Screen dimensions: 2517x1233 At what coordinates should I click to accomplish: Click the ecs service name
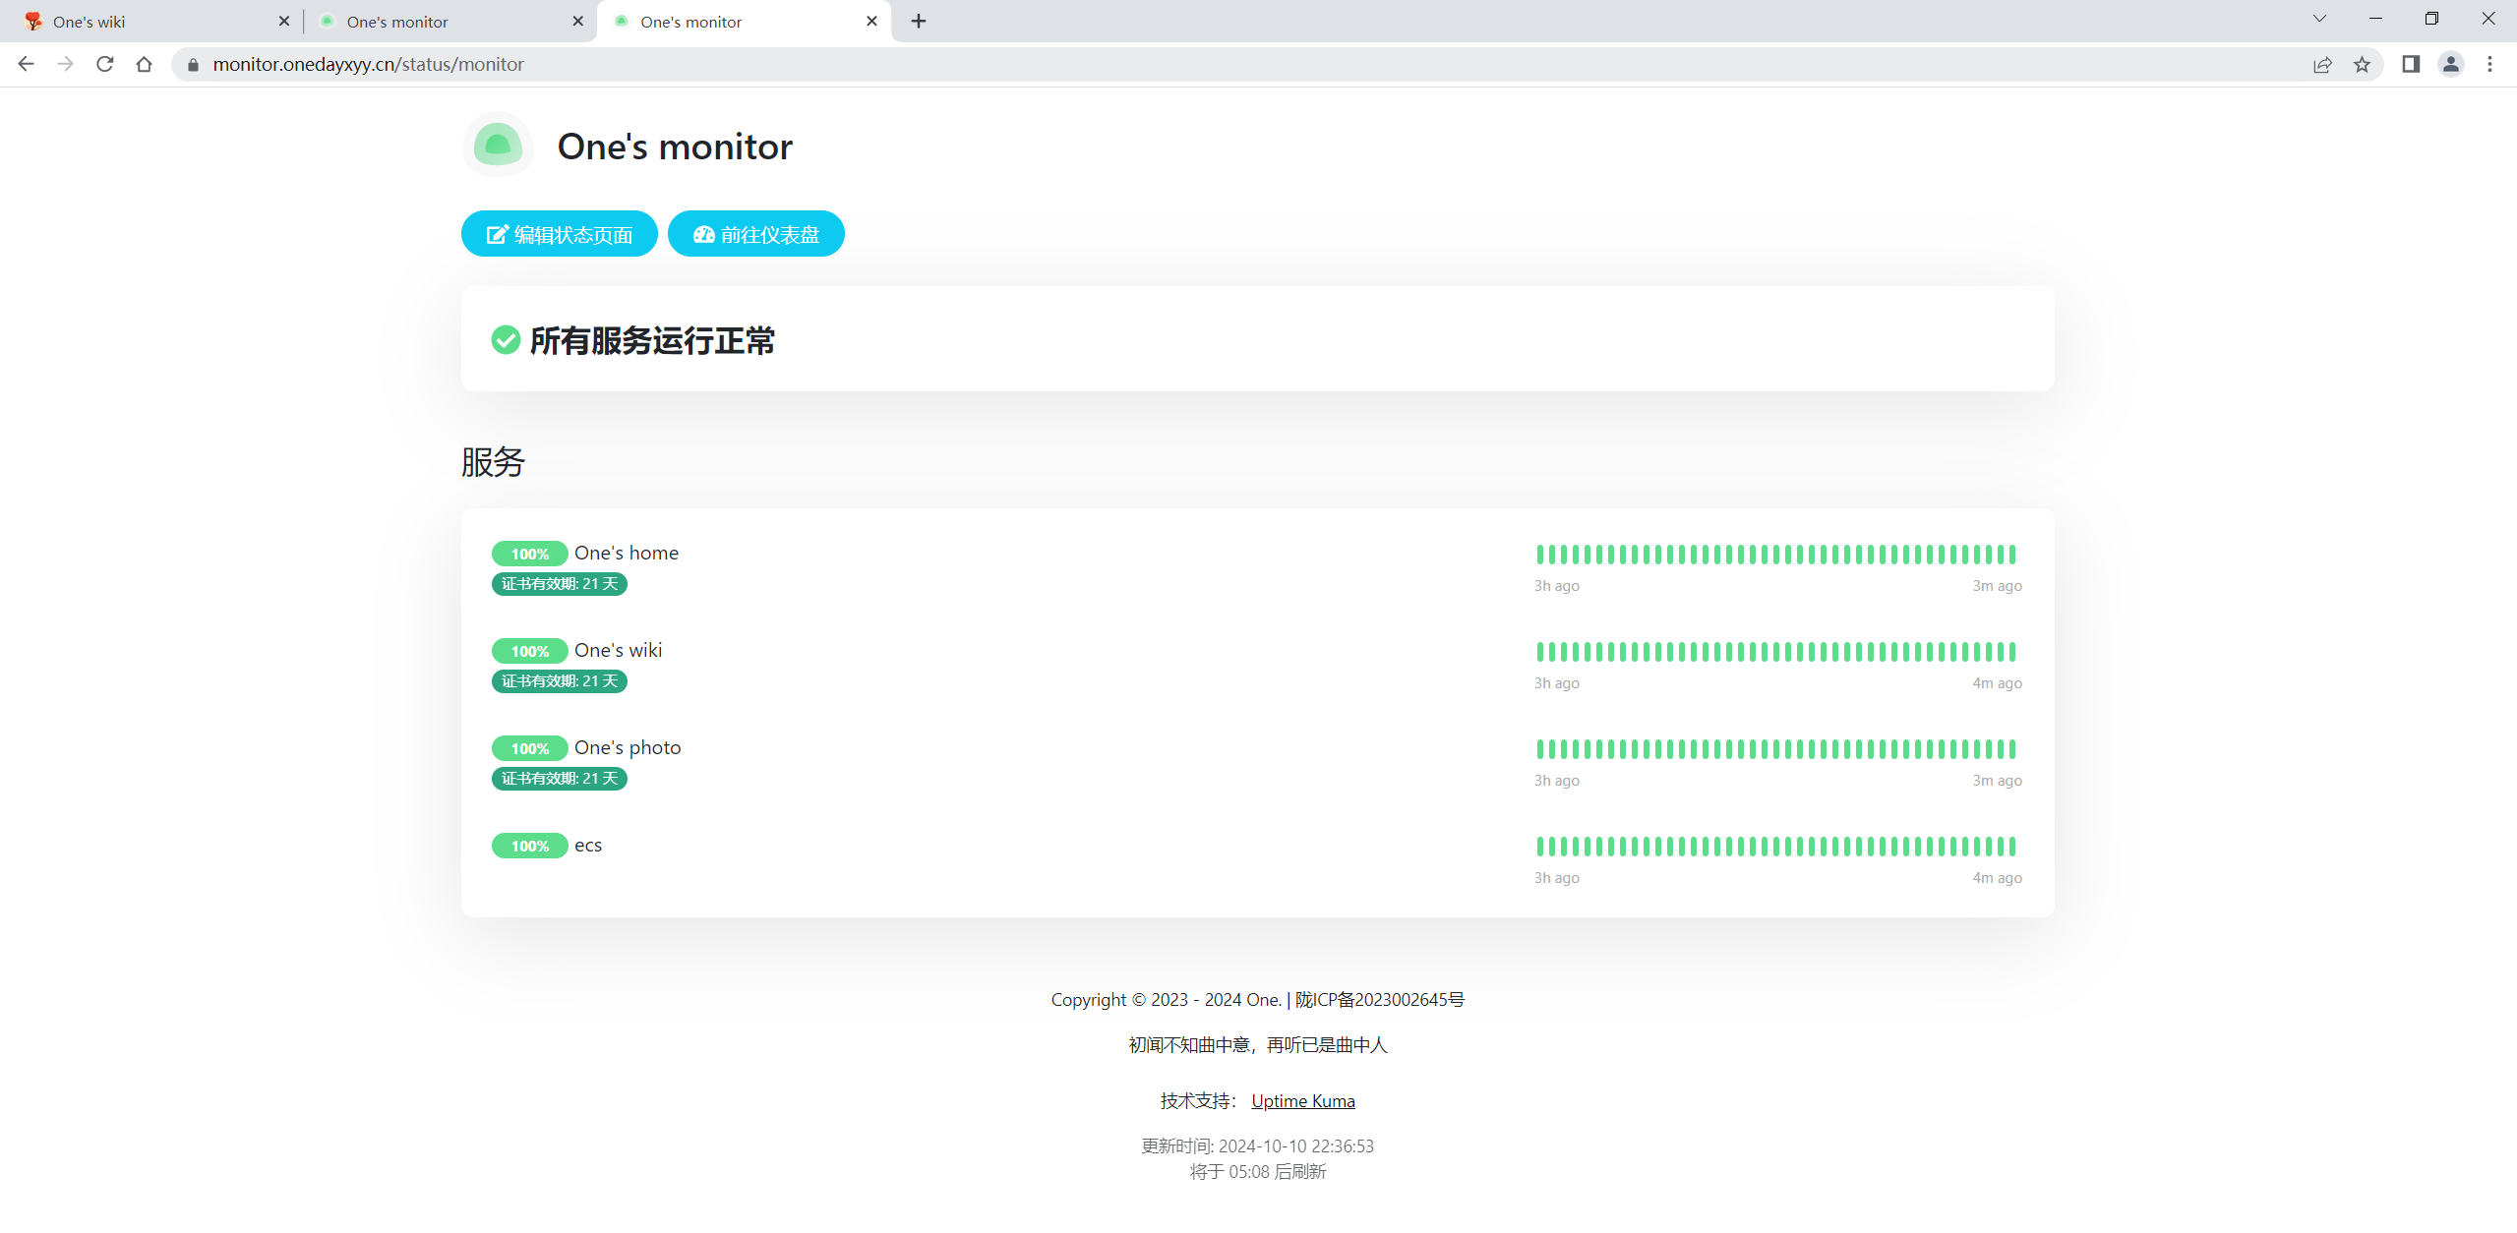(588, 846)
